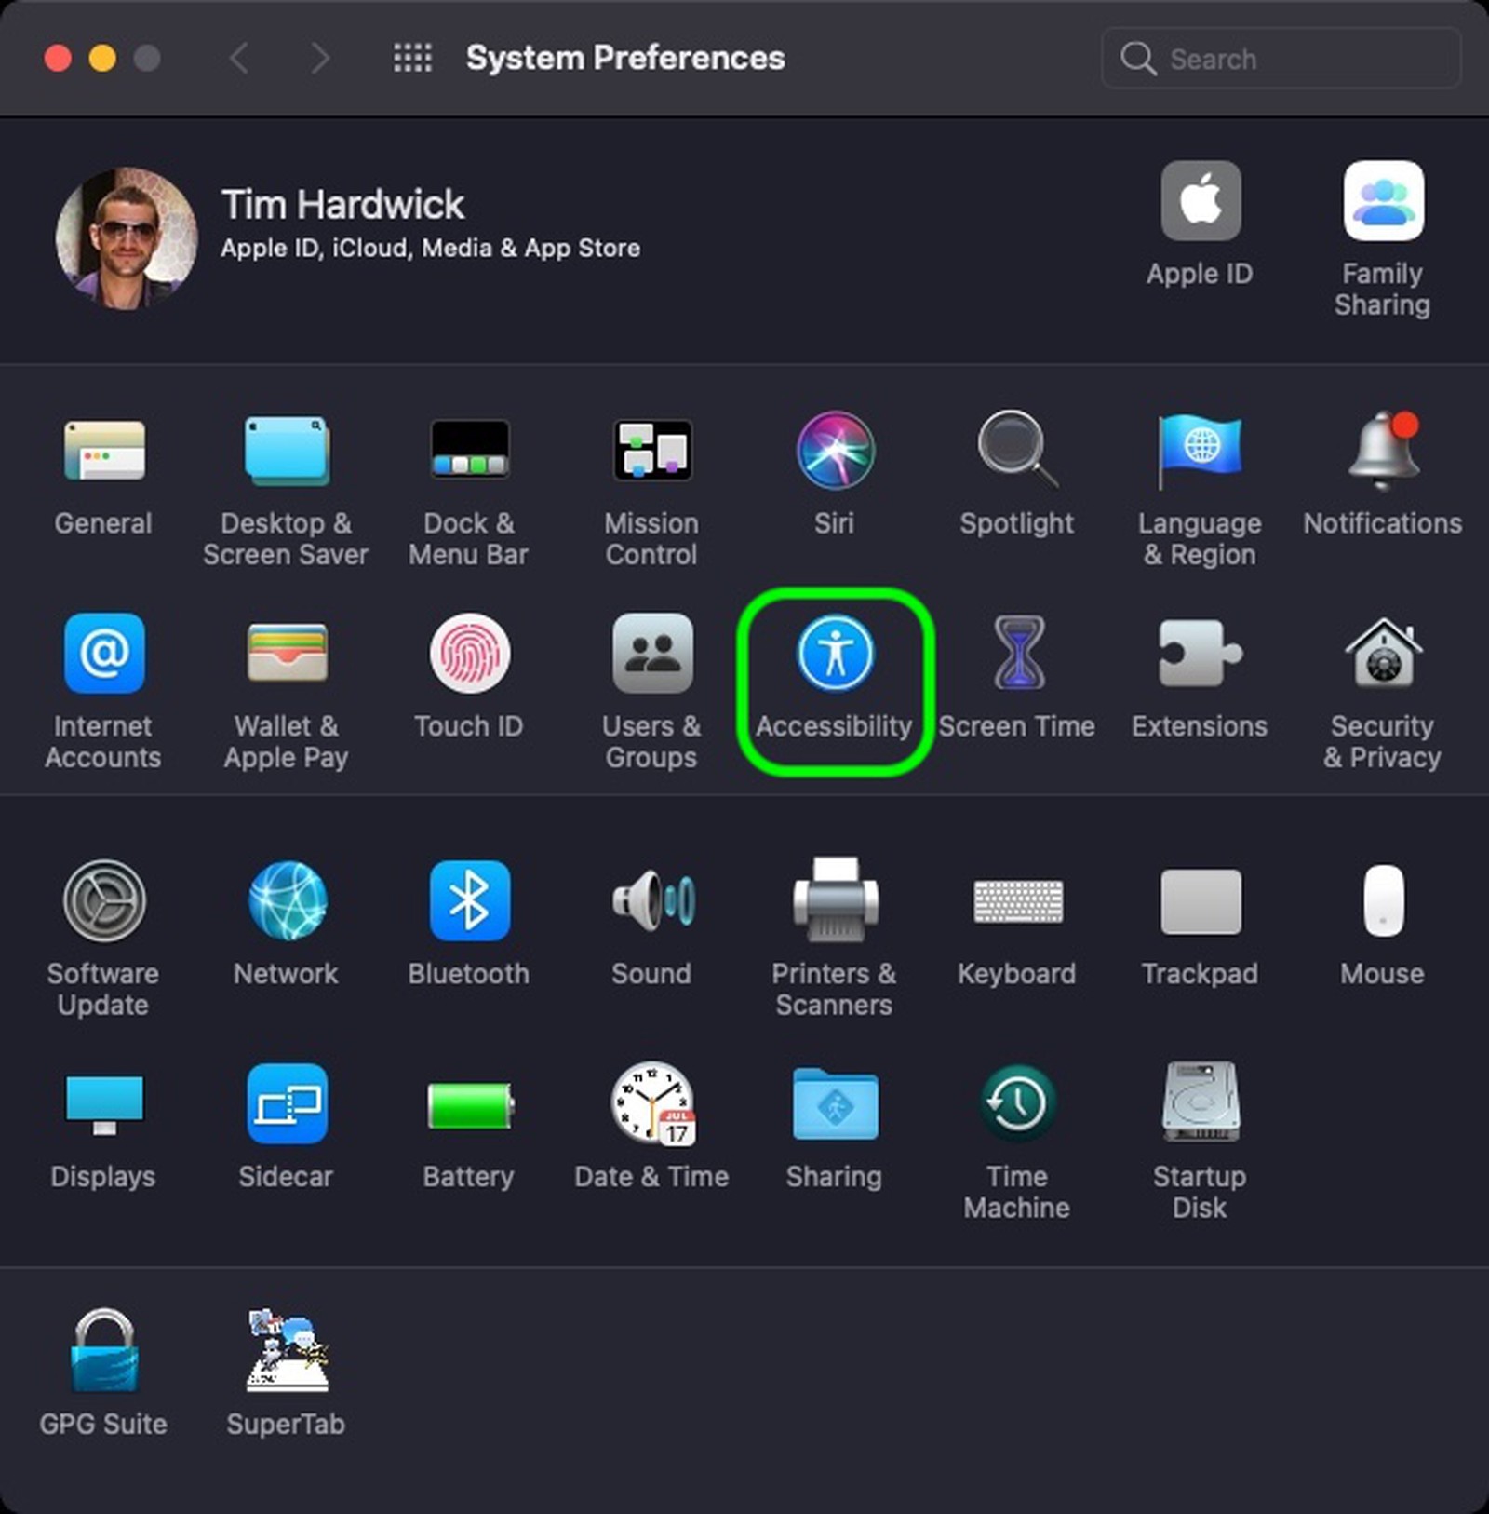Open the General preferences pane
This screenshot has height=1514, width=1489.
pyautogui.click(x=103, y=451)
